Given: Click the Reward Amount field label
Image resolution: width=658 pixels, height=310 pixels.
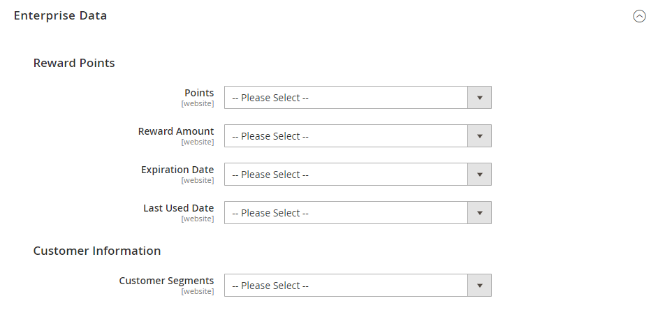Looking at the screenshot, I should (176, 131).
